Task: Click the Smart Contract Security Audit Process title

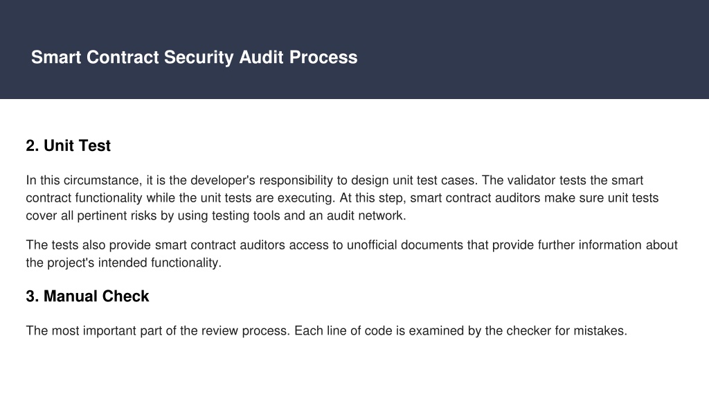Action: [194, 57]
